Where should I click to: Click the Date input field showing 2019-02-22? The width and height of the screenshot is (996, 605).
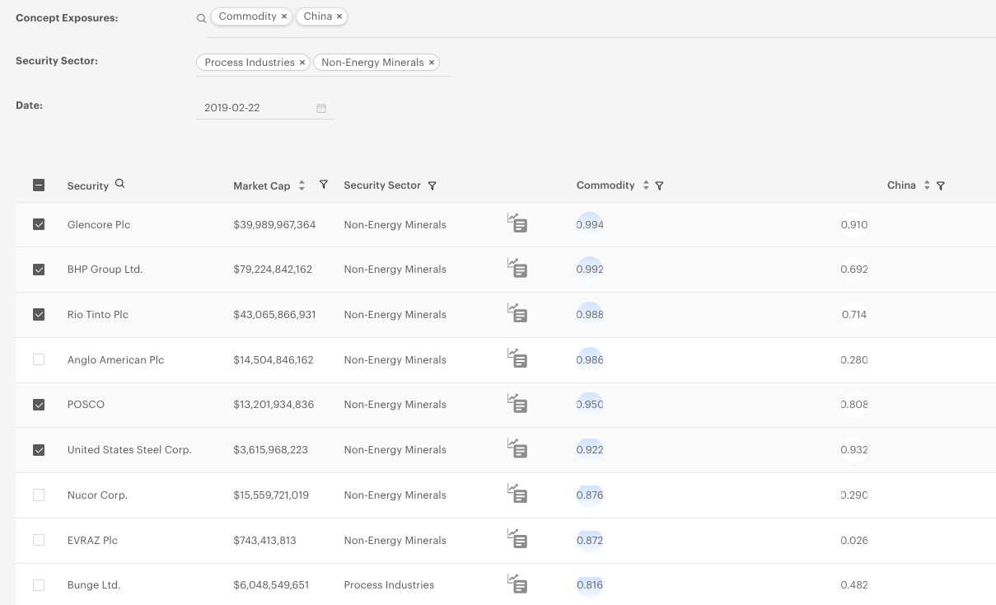point(265,108)
